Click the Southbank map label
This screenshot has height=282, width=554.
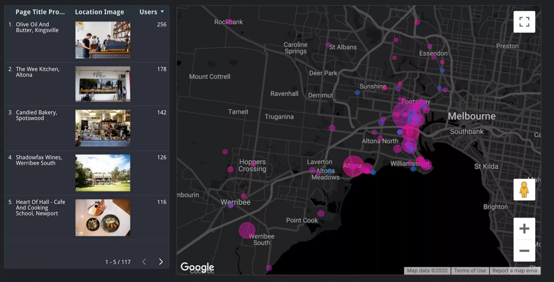[x=467, y=132]
